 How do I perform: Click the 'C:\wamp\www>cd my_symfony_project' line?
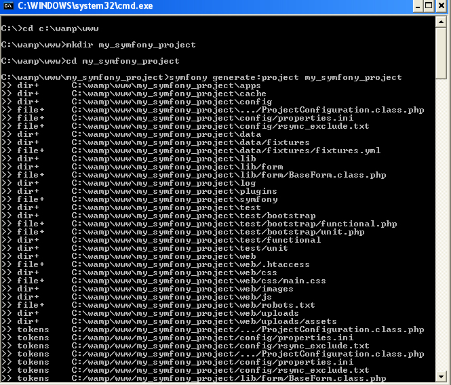[x=90, y=61]
